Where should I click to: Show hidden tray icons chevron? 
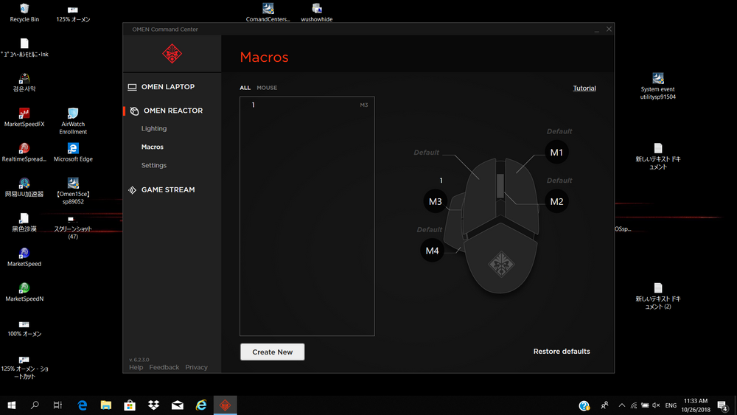(622, 405)
